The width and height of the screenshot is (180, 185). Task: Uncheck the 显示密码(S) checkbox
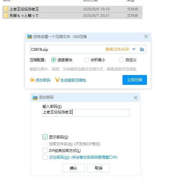pyautogui.click(x=45, y=137)
